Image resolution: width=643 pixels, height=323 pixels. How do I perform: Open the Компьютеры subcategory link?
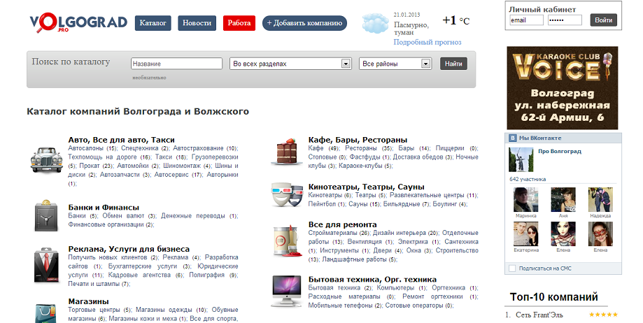pos(396,288)
